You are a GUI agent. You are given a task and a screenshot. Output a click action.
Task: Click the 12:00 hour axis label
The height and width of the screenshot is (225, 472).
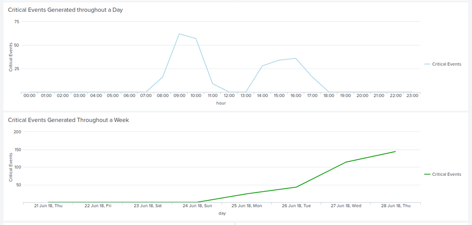click(229, 95)
